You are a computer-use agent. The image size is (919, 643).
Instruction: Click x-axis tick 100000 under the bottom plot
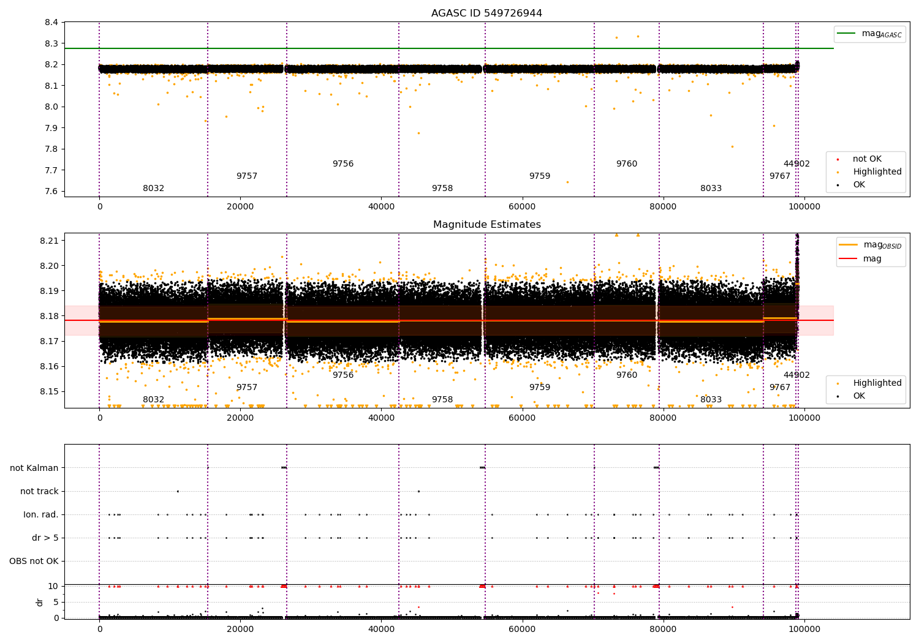[x=804, y=628]
